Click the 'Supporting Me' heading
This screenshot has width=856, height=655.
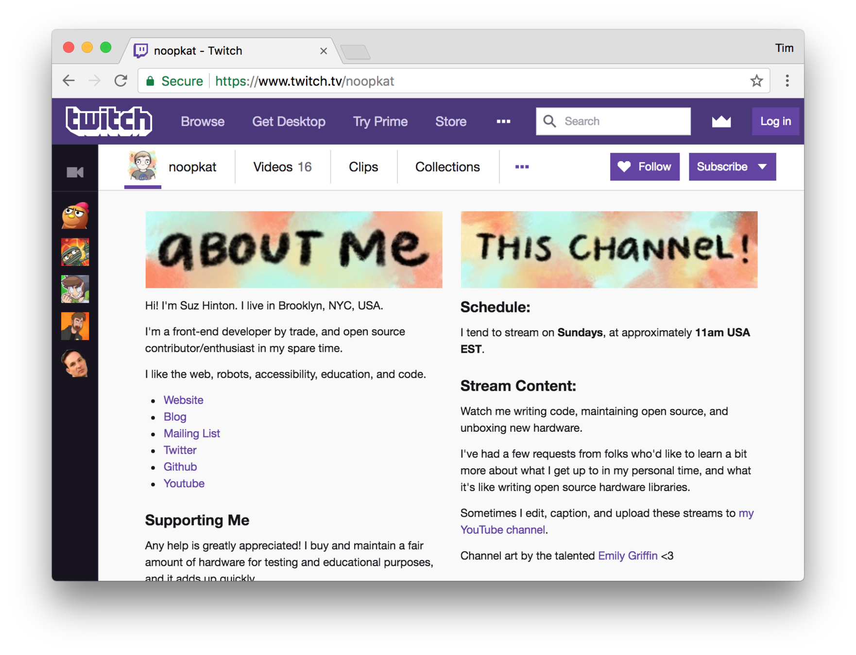[197, 521]
